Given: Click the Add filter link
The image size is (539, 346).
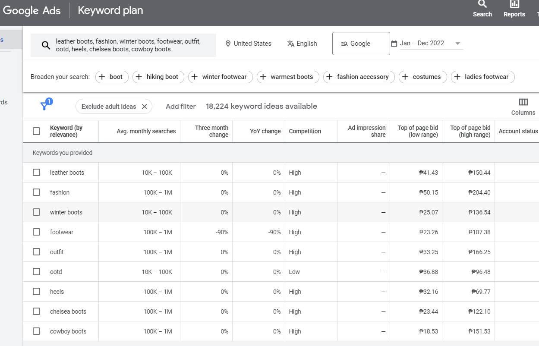Looking at the screenshot, I should coord(181,107).
